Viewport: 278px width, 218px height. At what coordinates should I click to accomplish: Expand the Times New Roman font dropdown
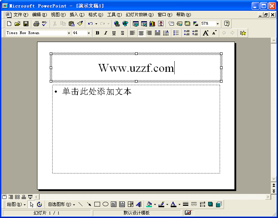[69, 33]
